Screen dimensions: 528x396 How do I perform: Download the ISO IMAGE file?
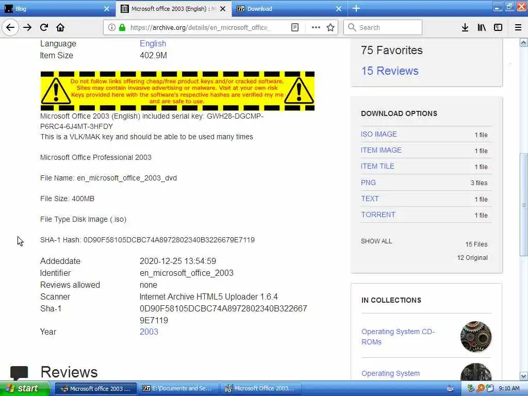click(x=379, y=134)
